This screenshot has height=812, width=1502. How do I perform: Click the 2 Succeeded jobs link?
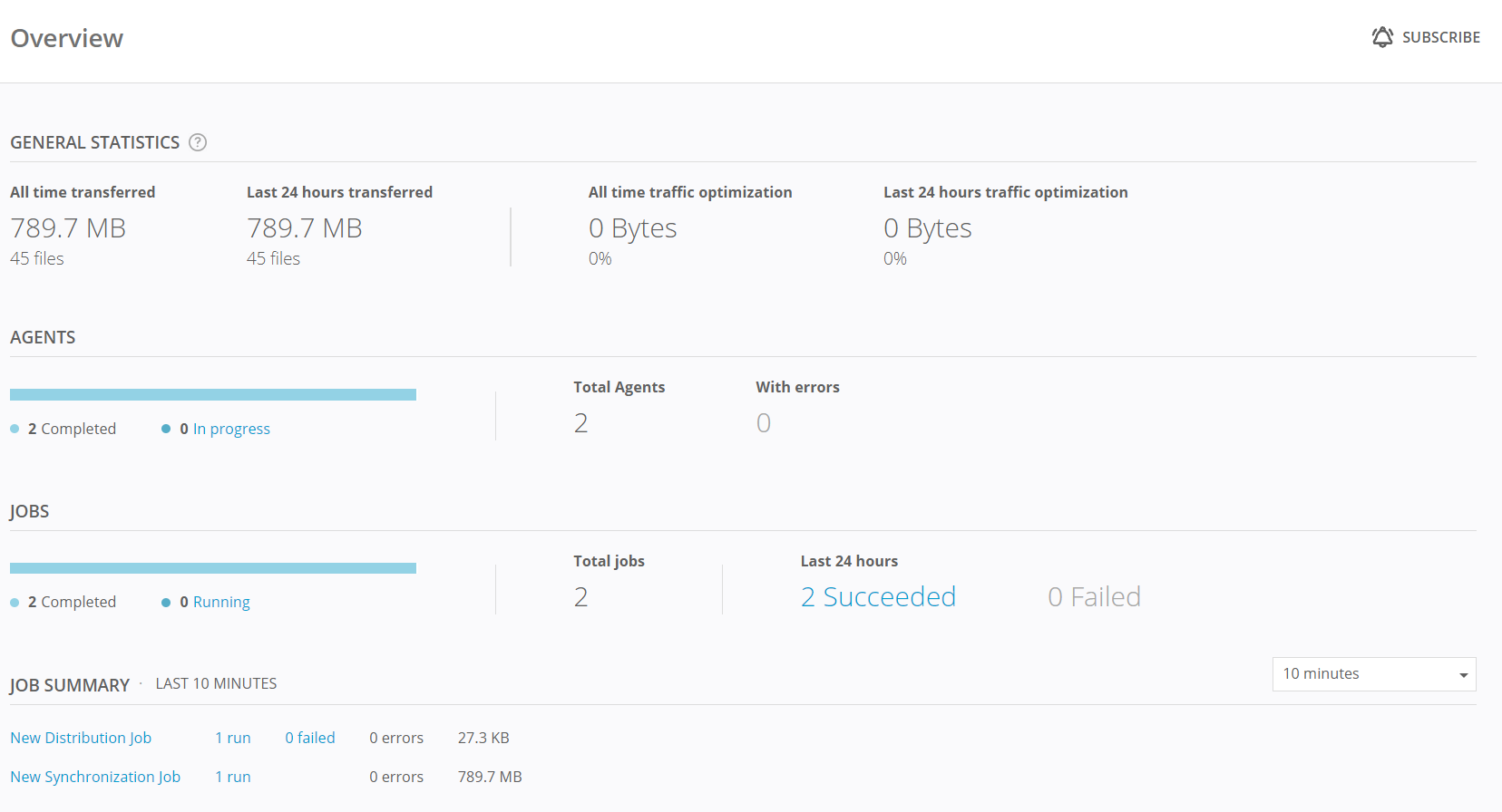pos(877,596)
